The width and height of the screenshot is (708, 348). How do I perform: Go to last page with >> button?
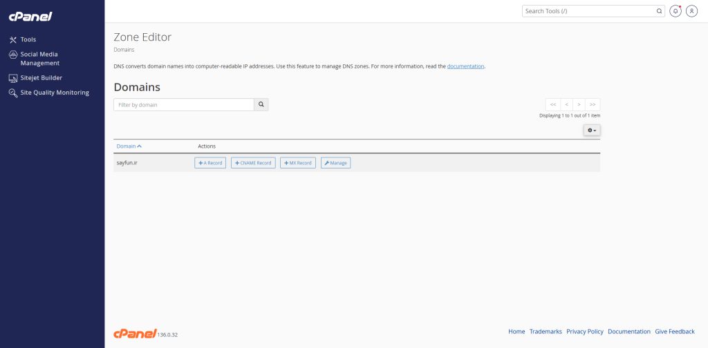[x=593, y=104]
